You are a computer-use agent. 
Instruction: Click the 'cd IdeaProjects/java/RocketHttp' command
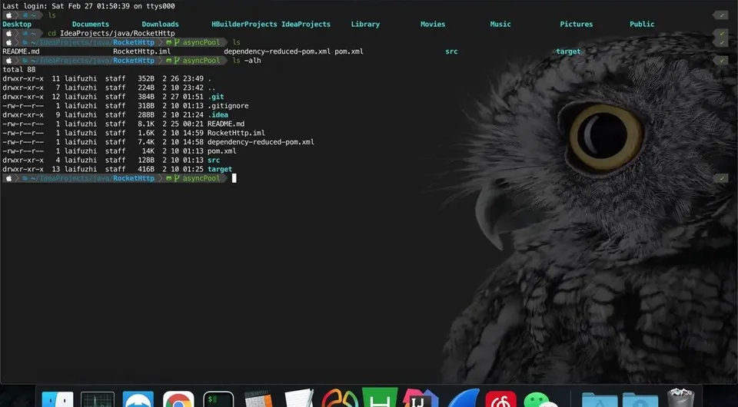[x=111, y=33]
